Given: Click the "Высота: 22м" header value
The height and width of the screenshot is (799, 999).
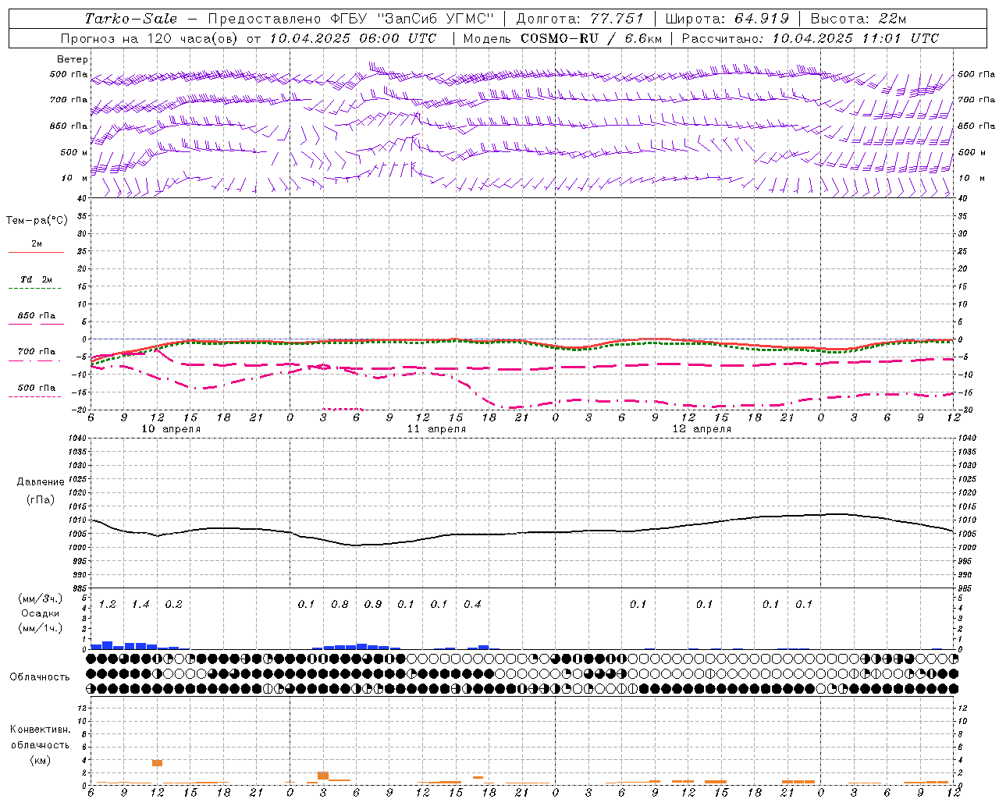Looking at the screenshot, I should tap(859, 19).
